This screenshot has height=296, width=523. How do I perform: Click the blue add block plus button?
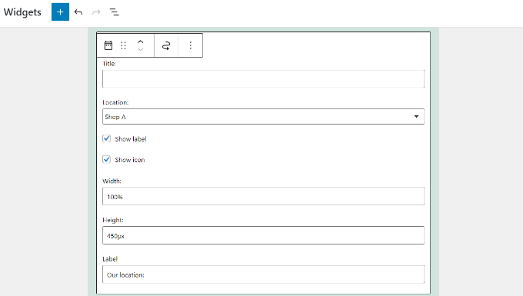[60, 12]
